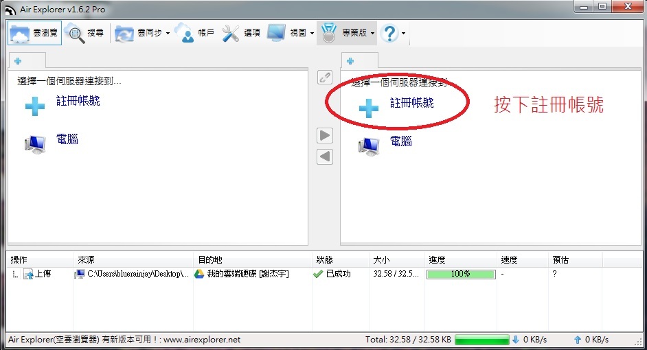
Task: Click the 32.58 / 32.5... size cell
Action: tap(396, 274)
